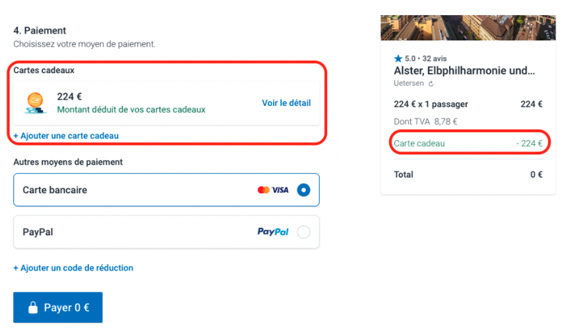Click the 32 avis reviews text
575x332 pixels.
(434, 59)
